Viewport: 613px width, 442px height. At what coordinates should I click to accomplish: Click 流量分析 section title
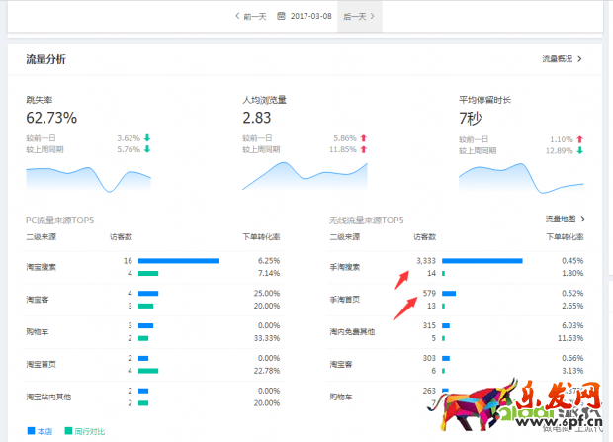tap(45, 59)
